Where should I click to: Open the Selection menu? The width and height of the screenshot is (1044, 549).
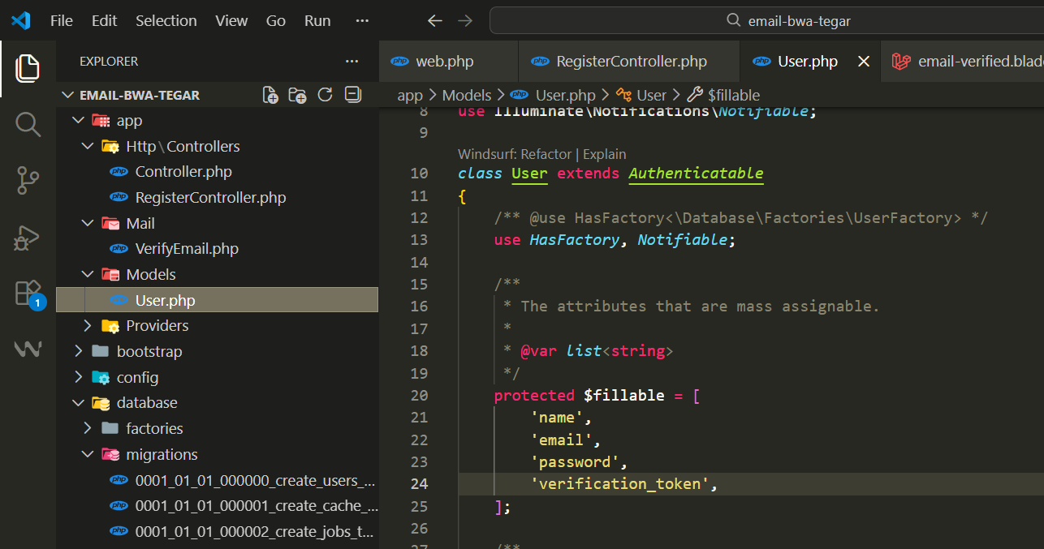coord(166,21)
